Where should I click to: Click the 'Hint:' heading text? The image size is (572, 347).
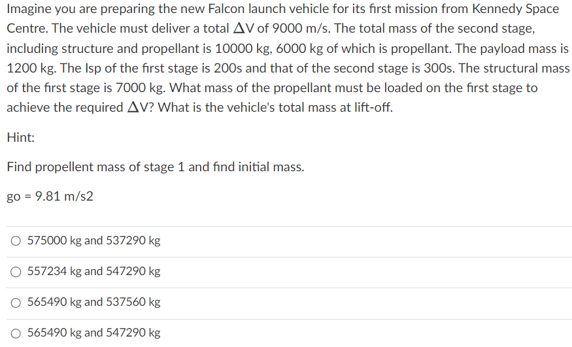pyautogui.click(x=21, y=137)
